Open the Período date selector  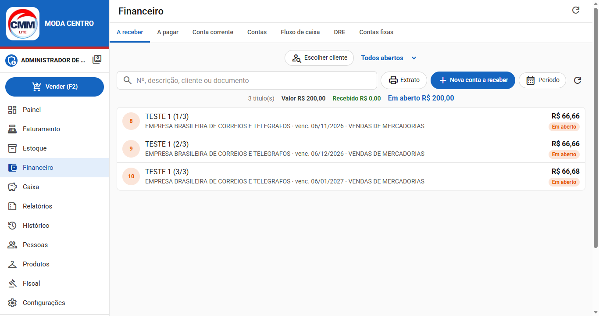click(x=542, y=80)
